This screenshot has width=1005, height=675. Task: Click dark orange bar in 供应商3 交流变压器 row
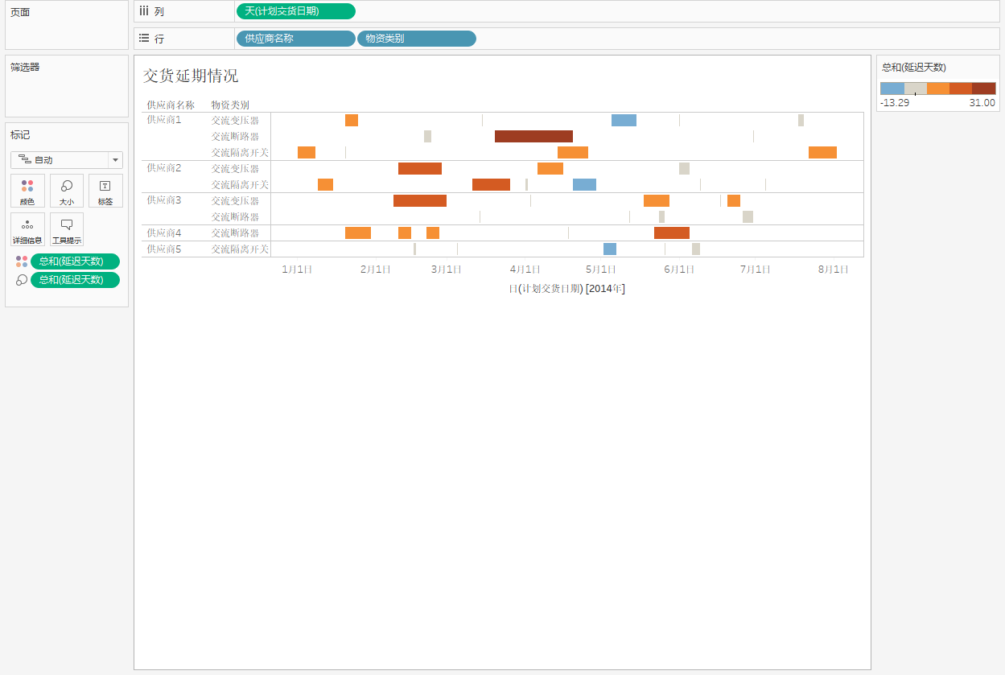click(x=420, y=200)
